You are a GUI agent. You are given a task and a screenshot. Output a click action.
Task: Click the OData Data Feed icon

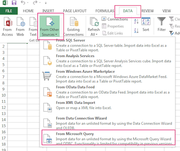pos(47,92)
